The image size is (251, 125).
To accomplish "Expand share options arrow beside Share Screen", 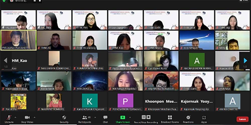I will click(x=130, y=117).
